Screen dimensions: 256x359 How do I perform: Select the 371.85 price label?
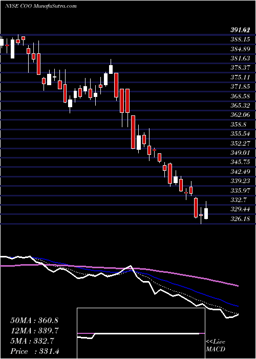[240, 87]
